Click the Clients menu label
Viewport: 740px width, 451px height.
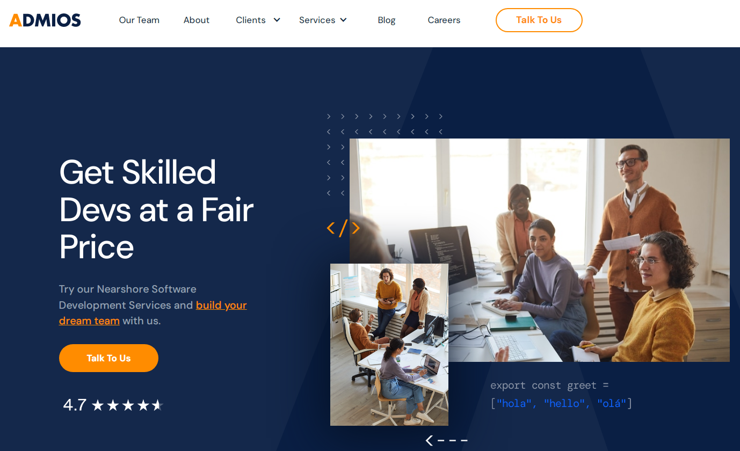coord(251,20)
